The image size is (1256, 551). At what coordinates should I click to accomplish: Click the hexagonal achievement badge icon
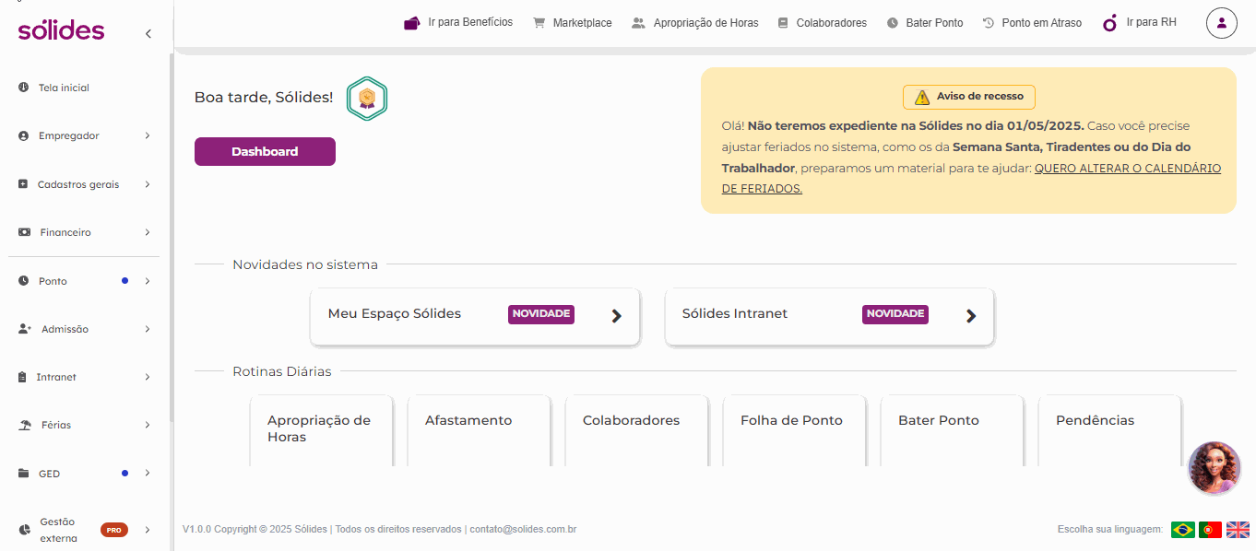click(x=367, y=99)
